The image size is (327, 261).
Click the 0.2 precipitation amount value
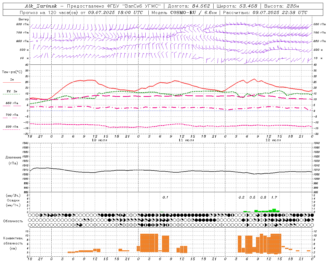click(x=241, y=198)
